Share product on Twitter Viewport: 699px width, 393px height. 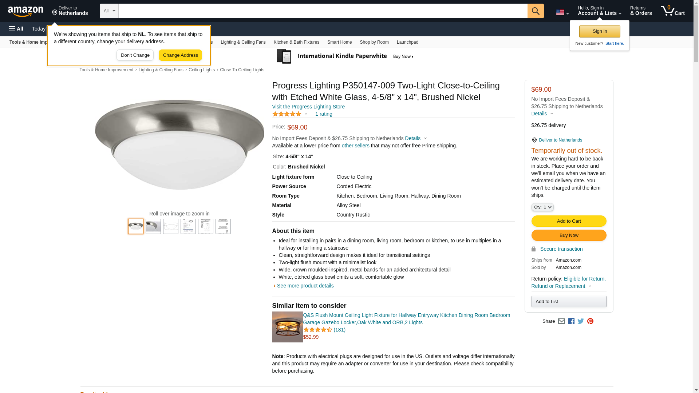point(581,321)
